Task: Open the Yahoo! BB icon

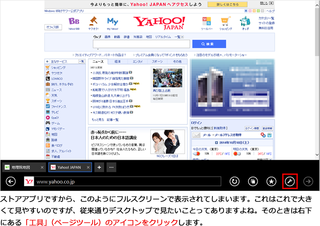Action: point(74,24)
